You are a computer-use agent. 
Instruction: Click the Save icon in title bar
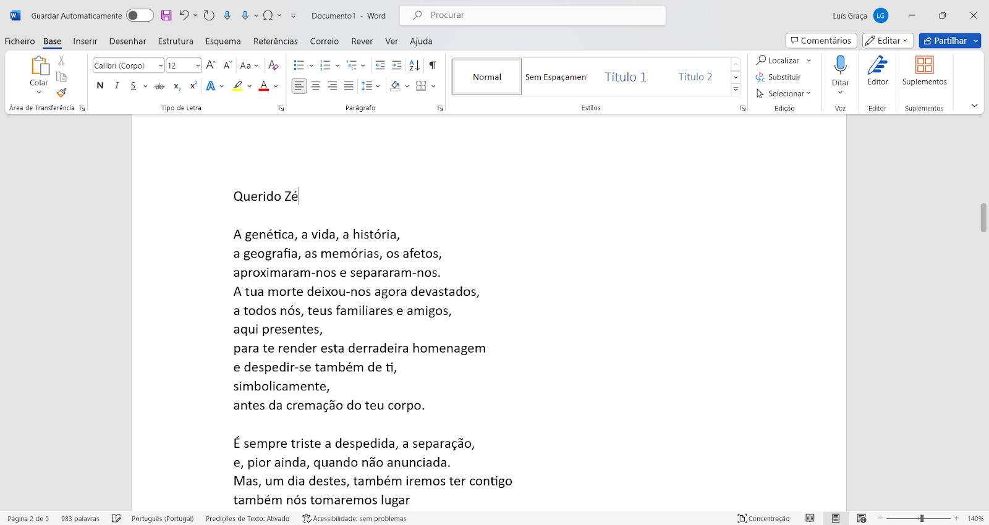pyautogui.click(x=166, y=15)
